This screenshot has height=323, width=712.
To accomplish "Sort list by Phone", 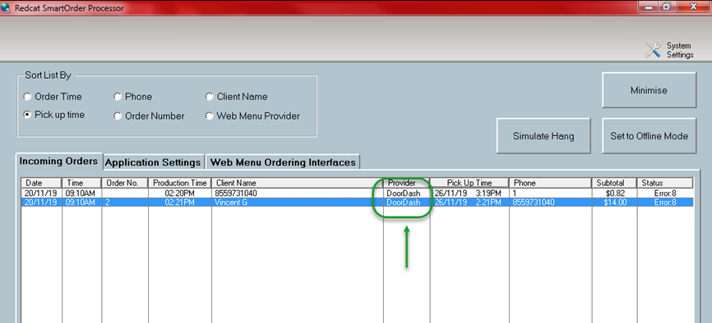I will point(133,97).
